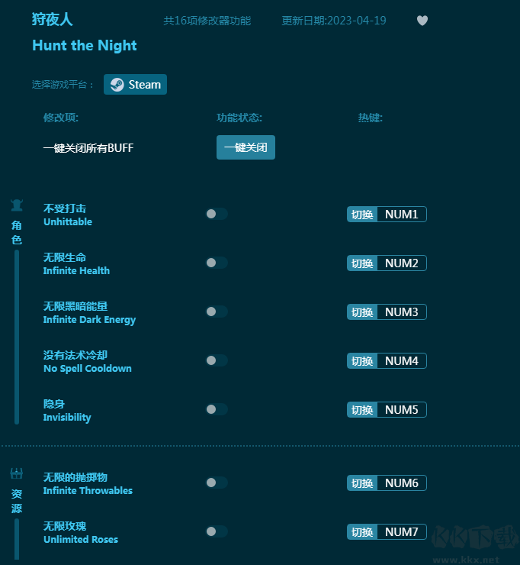Click the Steam logo icon
The height and width of the screenshot is (565, 520).
[x=117, y=85]
